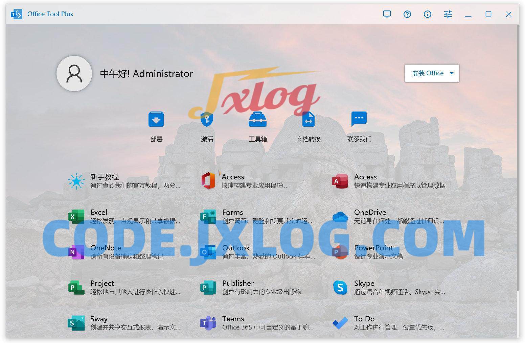525x343 pixels.
Task: Click the 联系我们 chat bubble icon
Action: [x=359, y=119]
